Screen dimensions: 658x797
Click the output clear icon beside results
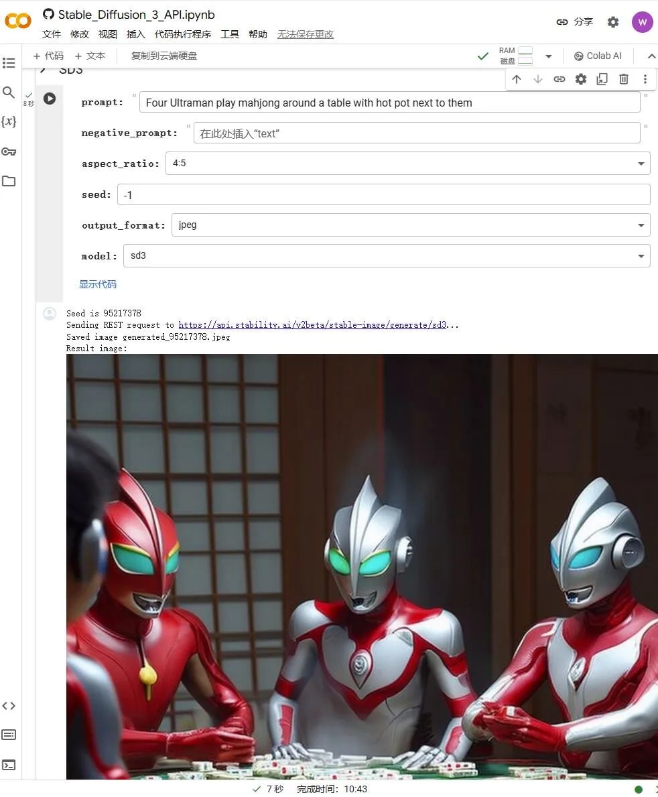(50, 314)
